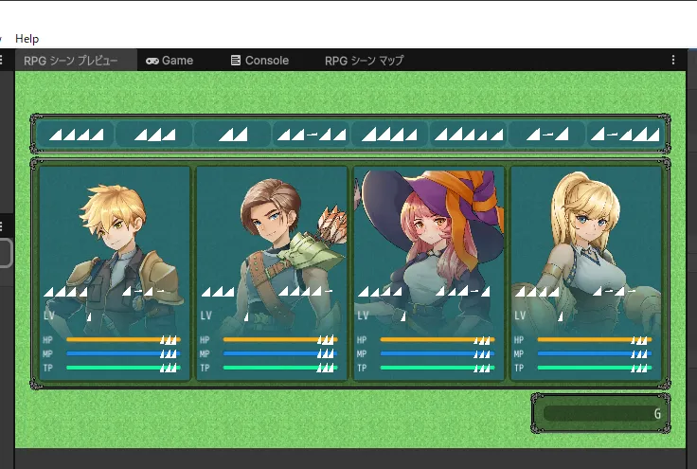Open the Help menu
The image size is (697, 469).
pos(27,39)
